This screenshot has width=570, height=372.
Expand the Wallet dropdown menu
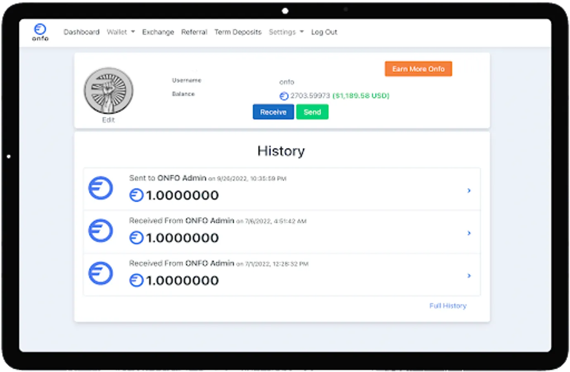pos(121,32)
